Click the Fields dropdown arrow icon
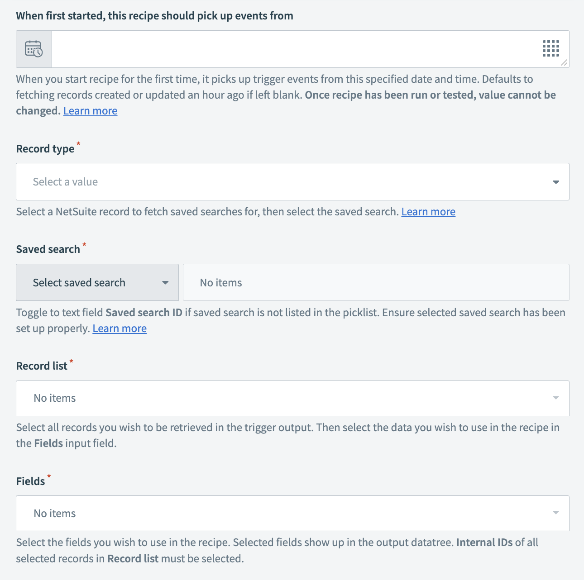584x580 pixels. point(555,513)
